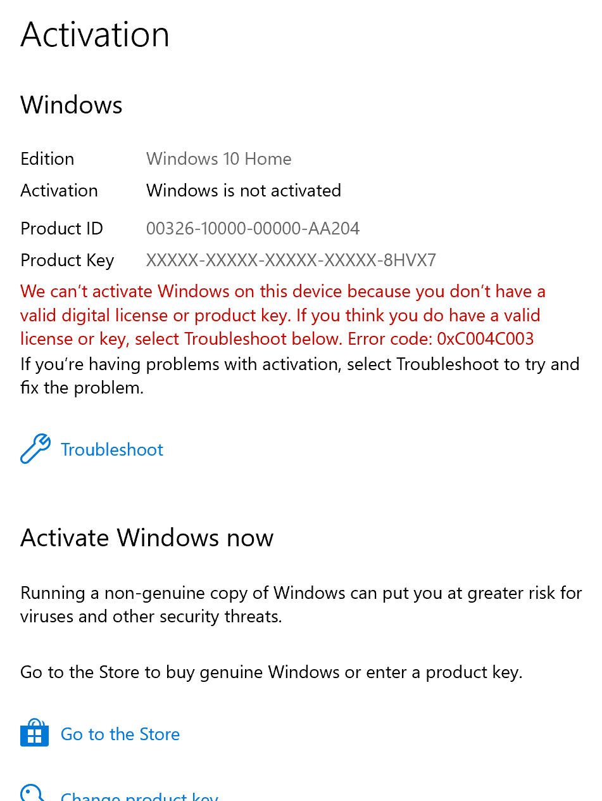
Task: Click the red error code 0xC004C003 message
Action: (x=283, y=315)
